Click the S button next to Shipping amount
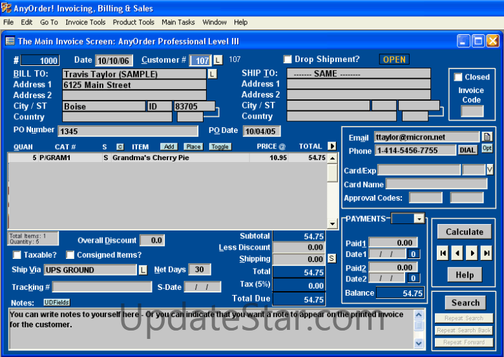The image size is (504, 357). 331,258
